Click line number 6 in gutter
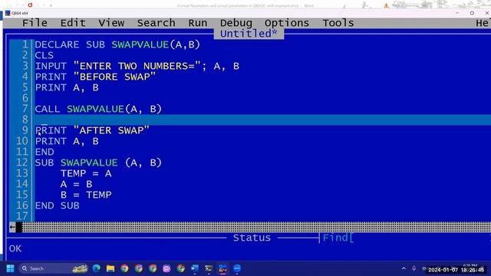The height and width of the screenshot is (276, 491). (25, 98)
